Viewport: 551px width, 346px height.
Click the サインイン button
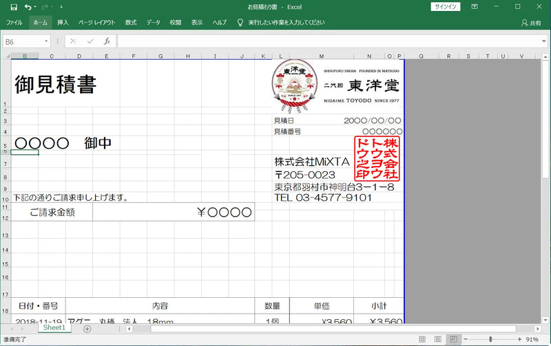click(x=446, y=7)
